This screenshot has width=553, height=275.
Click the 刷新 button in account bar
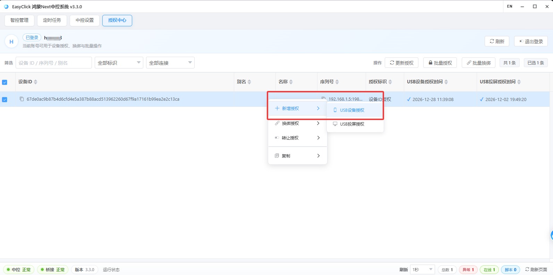tap(497, 41)
